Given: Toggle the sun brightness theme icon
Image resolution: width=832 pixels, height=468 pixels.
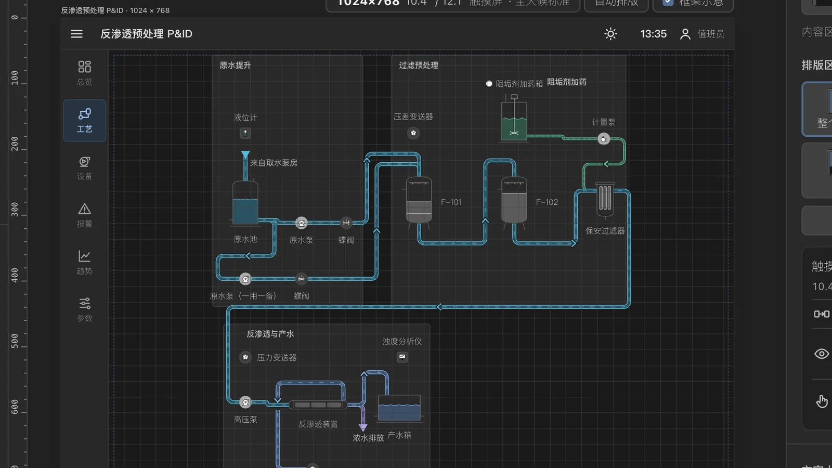Looking at the screenshot, I should [610, 34].
